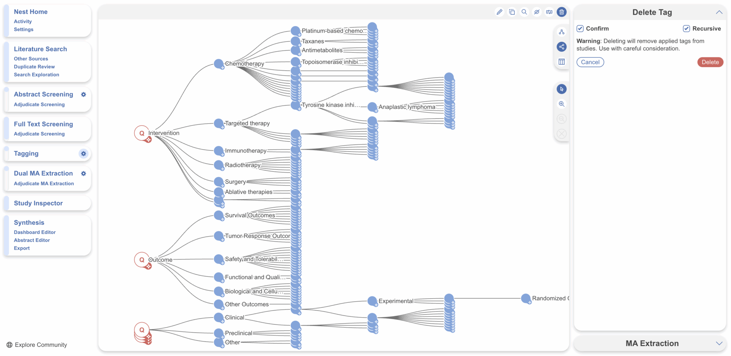The width and height of the screenshot is (731, 356).
Task: Open the tag search magnifier icon
Action: 524,12
